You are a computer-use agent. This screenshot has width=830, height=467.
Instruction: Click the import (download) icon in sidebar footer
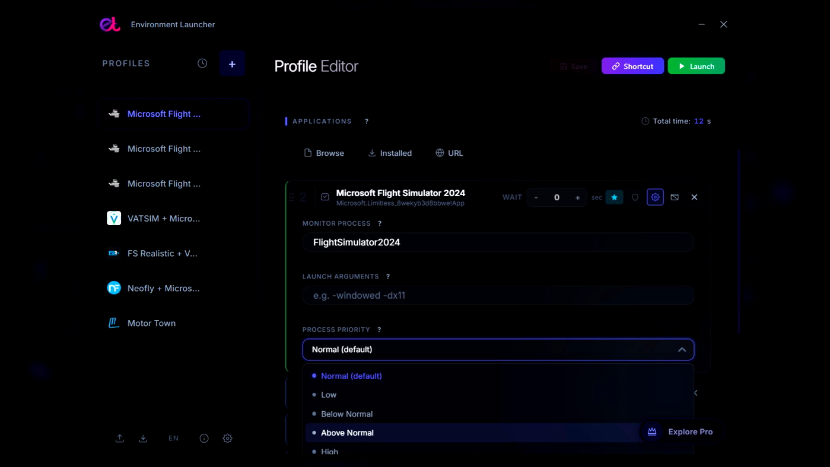(143, 439)
